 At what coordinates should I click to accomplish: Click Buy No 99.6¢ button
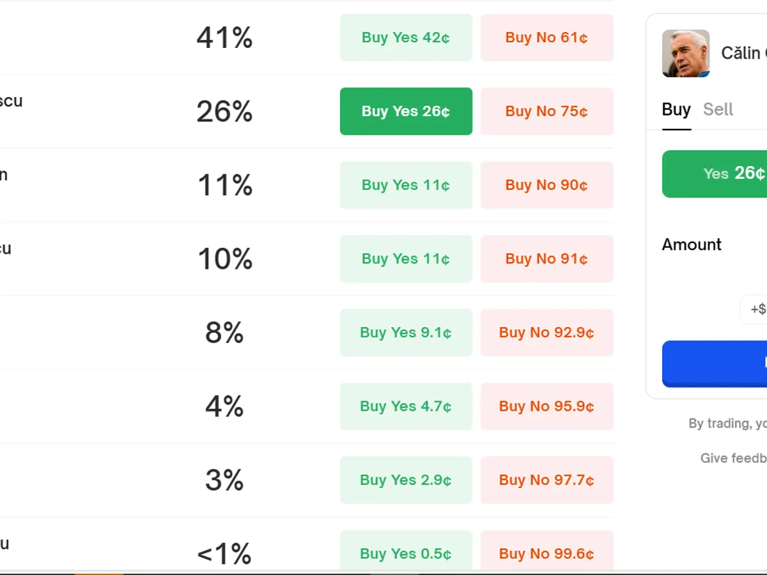click(x=546, y=553)
